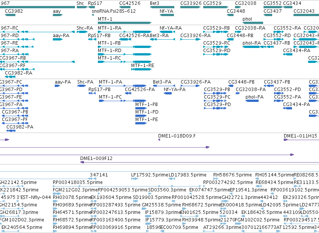Select the CG3967-RF transcript
319x233 pixels.
coord(17,69)
